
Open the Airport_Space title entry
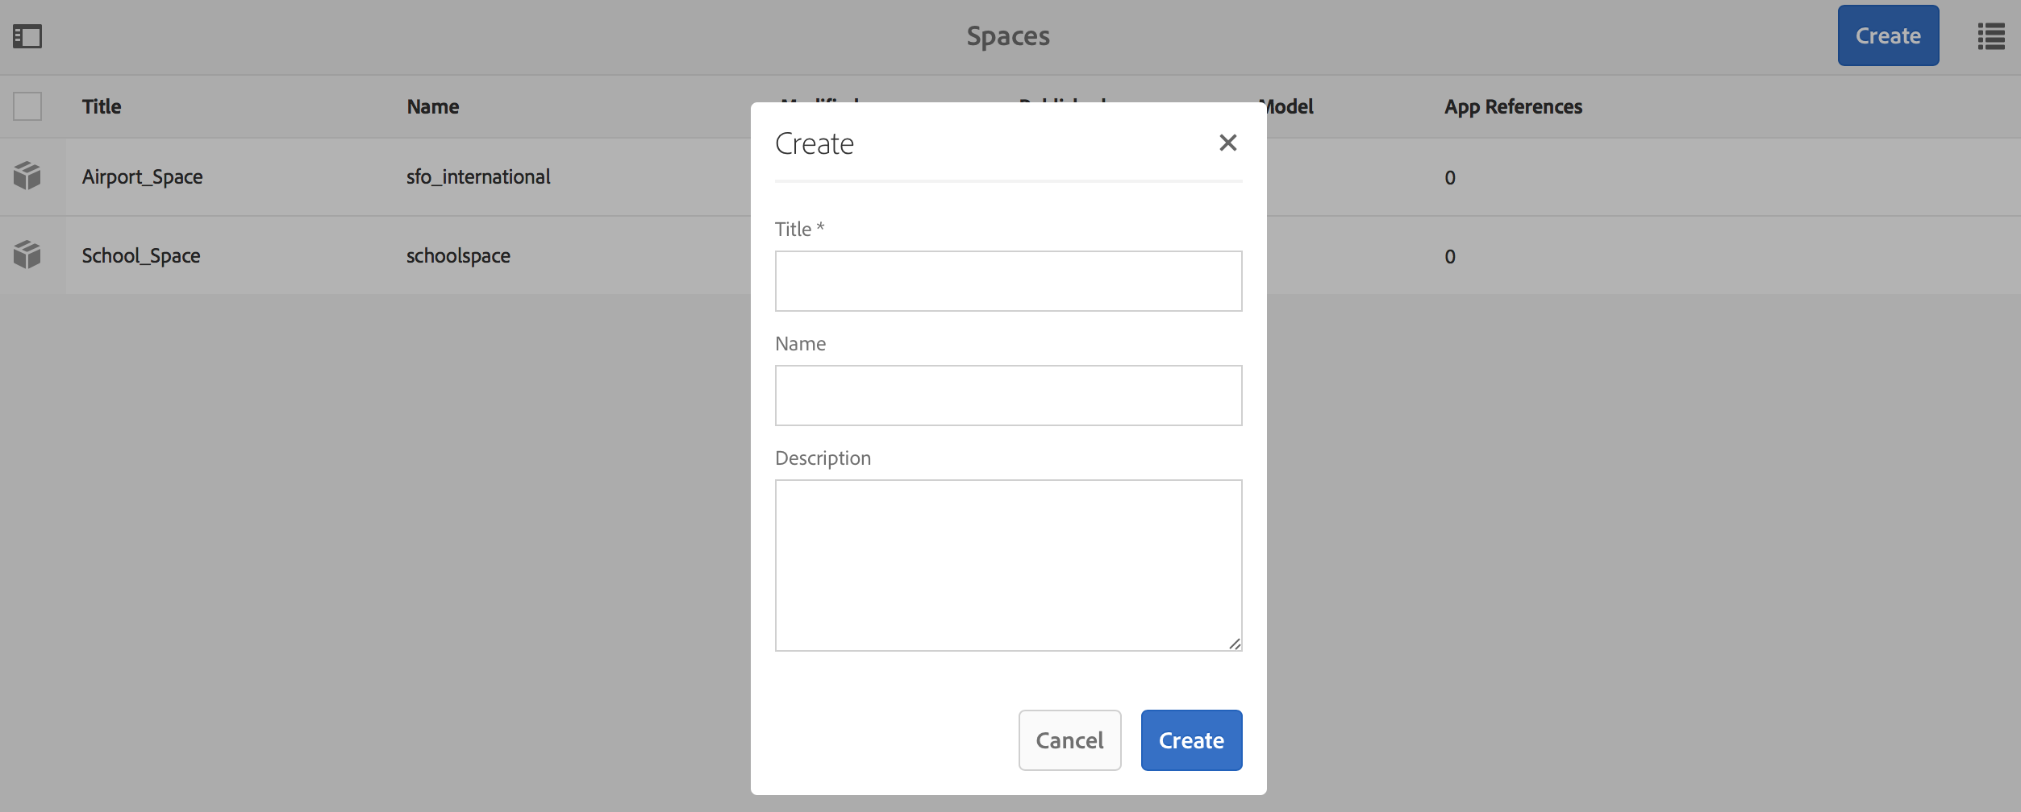point(143,176)
